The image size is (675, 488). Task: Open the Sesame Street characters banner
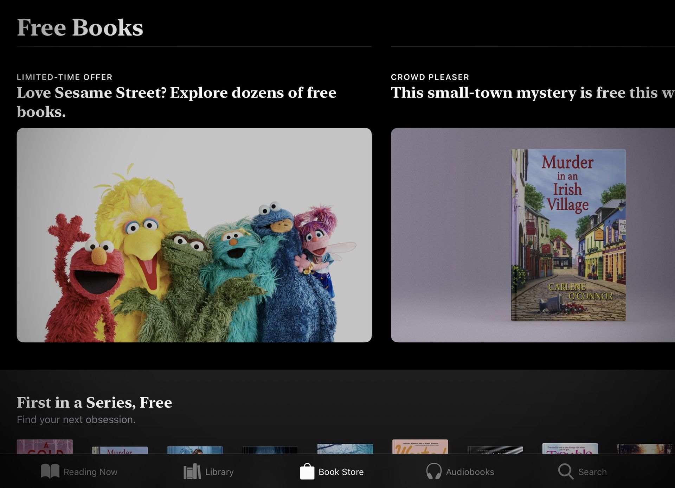coord(194,235)
